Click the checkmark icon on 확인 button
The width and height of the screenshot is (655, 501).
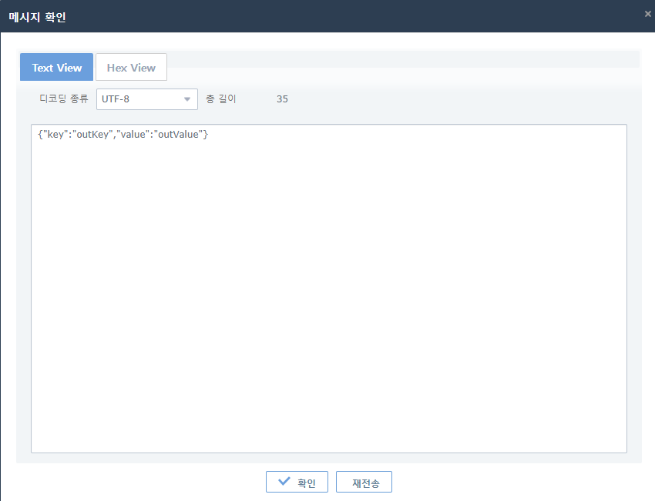click(x=284, y=482)
